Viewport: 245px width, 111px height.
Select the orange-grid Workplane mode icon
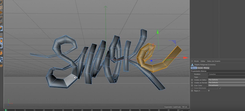click(x=1, y=13)
